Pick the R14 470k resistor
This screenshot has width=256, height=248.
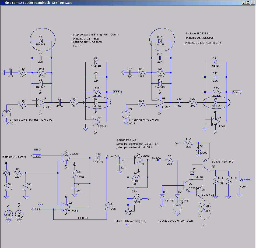42,73
